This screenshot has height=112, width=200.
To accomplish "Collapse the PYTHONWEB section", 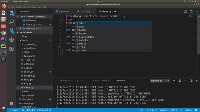I will tap(18, 32).
